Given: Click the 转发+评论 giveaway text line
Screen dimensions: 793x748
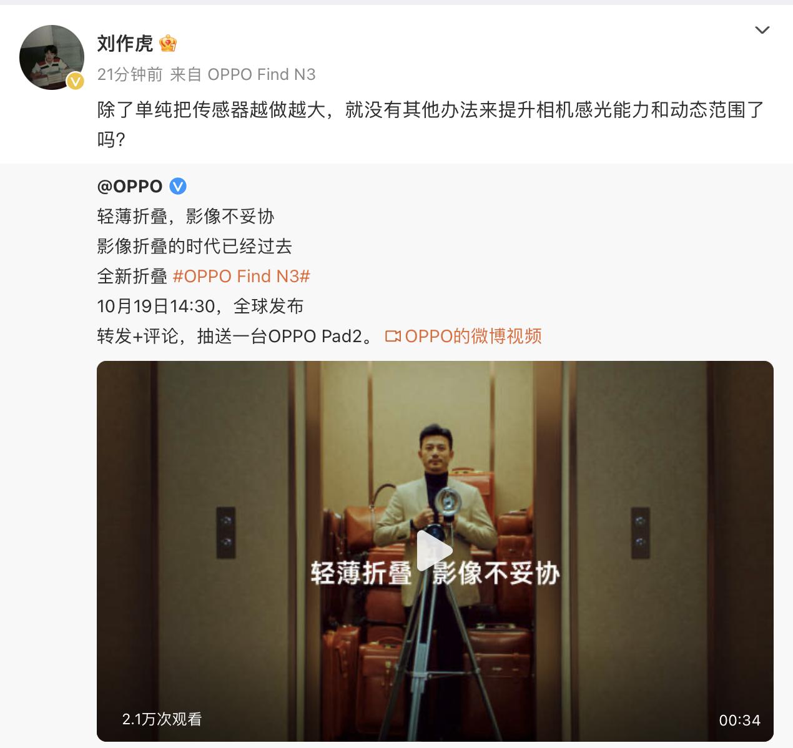Looking at the screenshot, I should click(x=236, y=337).
